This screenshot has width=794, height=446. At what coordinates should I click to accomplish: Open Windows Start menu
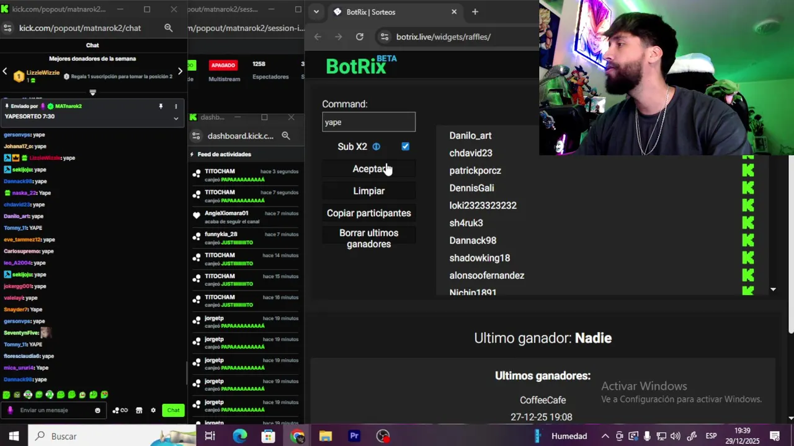[14, 436]
